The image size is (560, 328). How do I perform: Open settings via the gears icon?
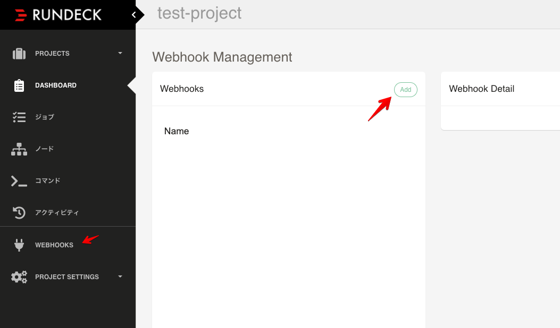19,277
